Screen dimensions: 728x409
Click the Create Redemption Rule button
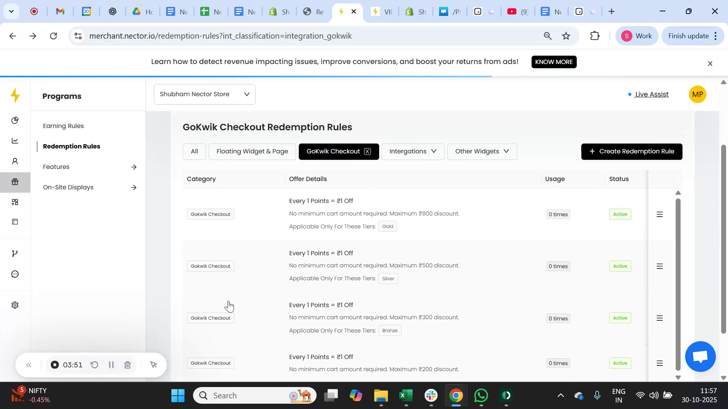click(x=631, y=151)
